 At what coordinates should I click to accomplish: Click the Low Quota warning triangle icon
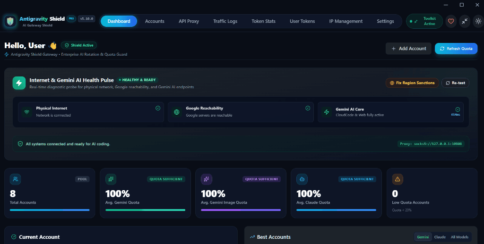[398, 179]
